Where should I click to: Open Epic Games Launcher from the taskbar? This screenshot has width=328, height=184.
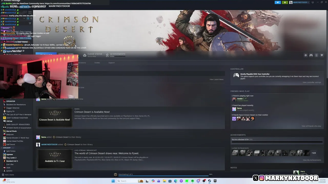coord(215,181)
